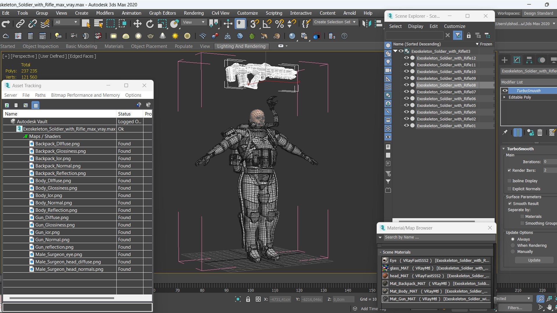Click the Unlink Selection icon
557x313 pixels.
(x=32, y=23)
